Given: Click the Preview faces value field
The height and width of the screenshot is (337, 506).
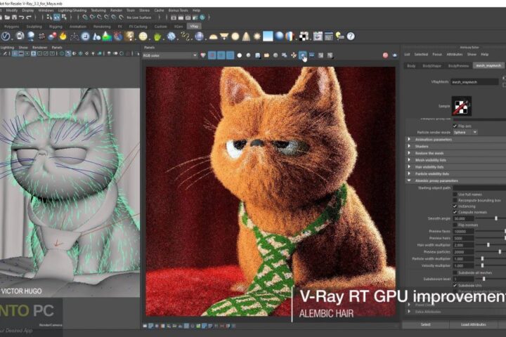Looking at the screenshot, I should (463, 232).
